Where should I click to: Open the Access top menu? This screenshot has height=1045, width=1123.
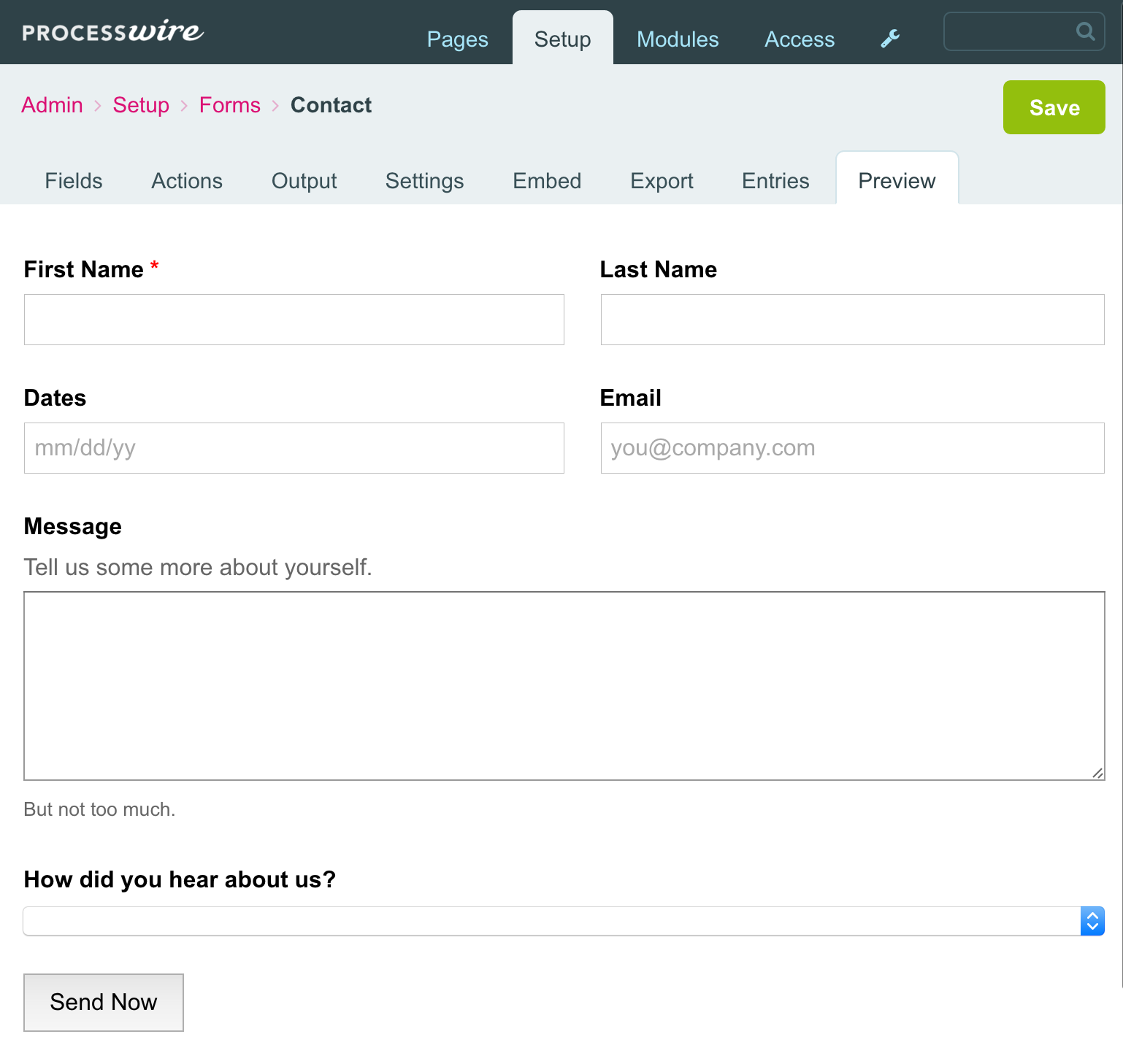[800, 39]
